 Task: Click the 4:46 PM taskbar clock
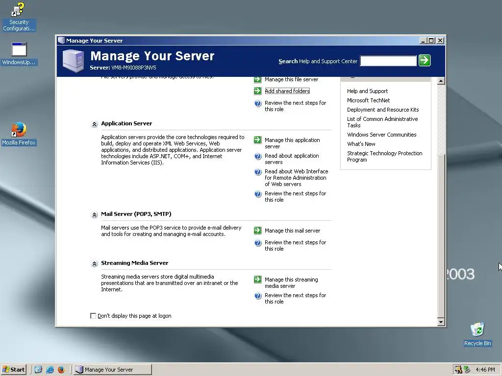coord(485,370)
